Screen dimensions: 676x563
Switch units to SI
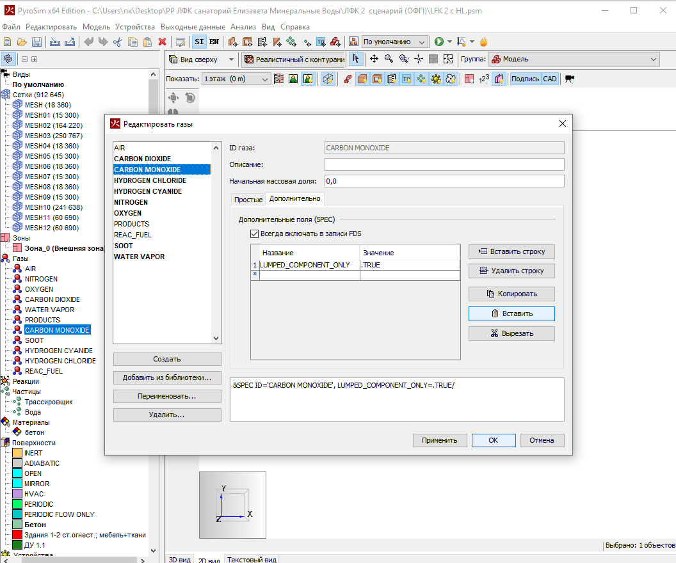199,42
